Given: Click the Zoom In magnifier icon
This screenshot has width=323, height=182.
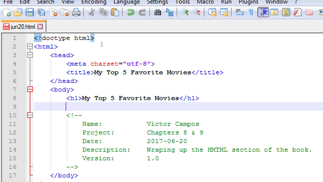Looking at the screenshot, I should tap(185, 12).
